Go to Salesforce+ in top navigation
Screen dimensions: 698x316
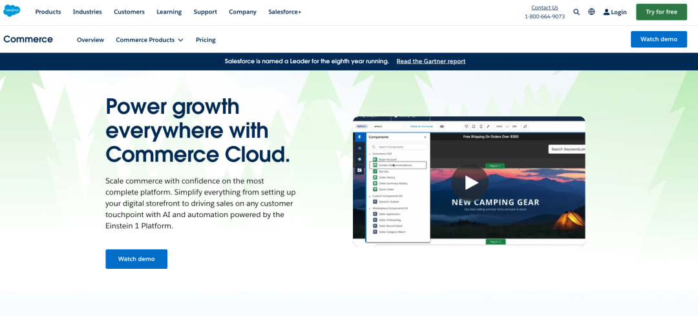pos(285,12)
